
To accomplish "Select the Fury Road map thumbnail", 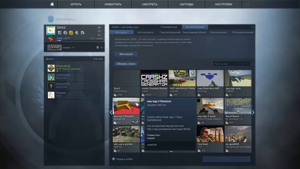I will click(210, 134).
